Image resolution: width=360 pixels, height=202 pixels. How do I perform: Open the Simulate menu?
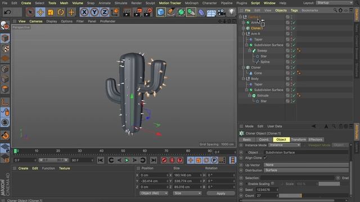[121, 3]
